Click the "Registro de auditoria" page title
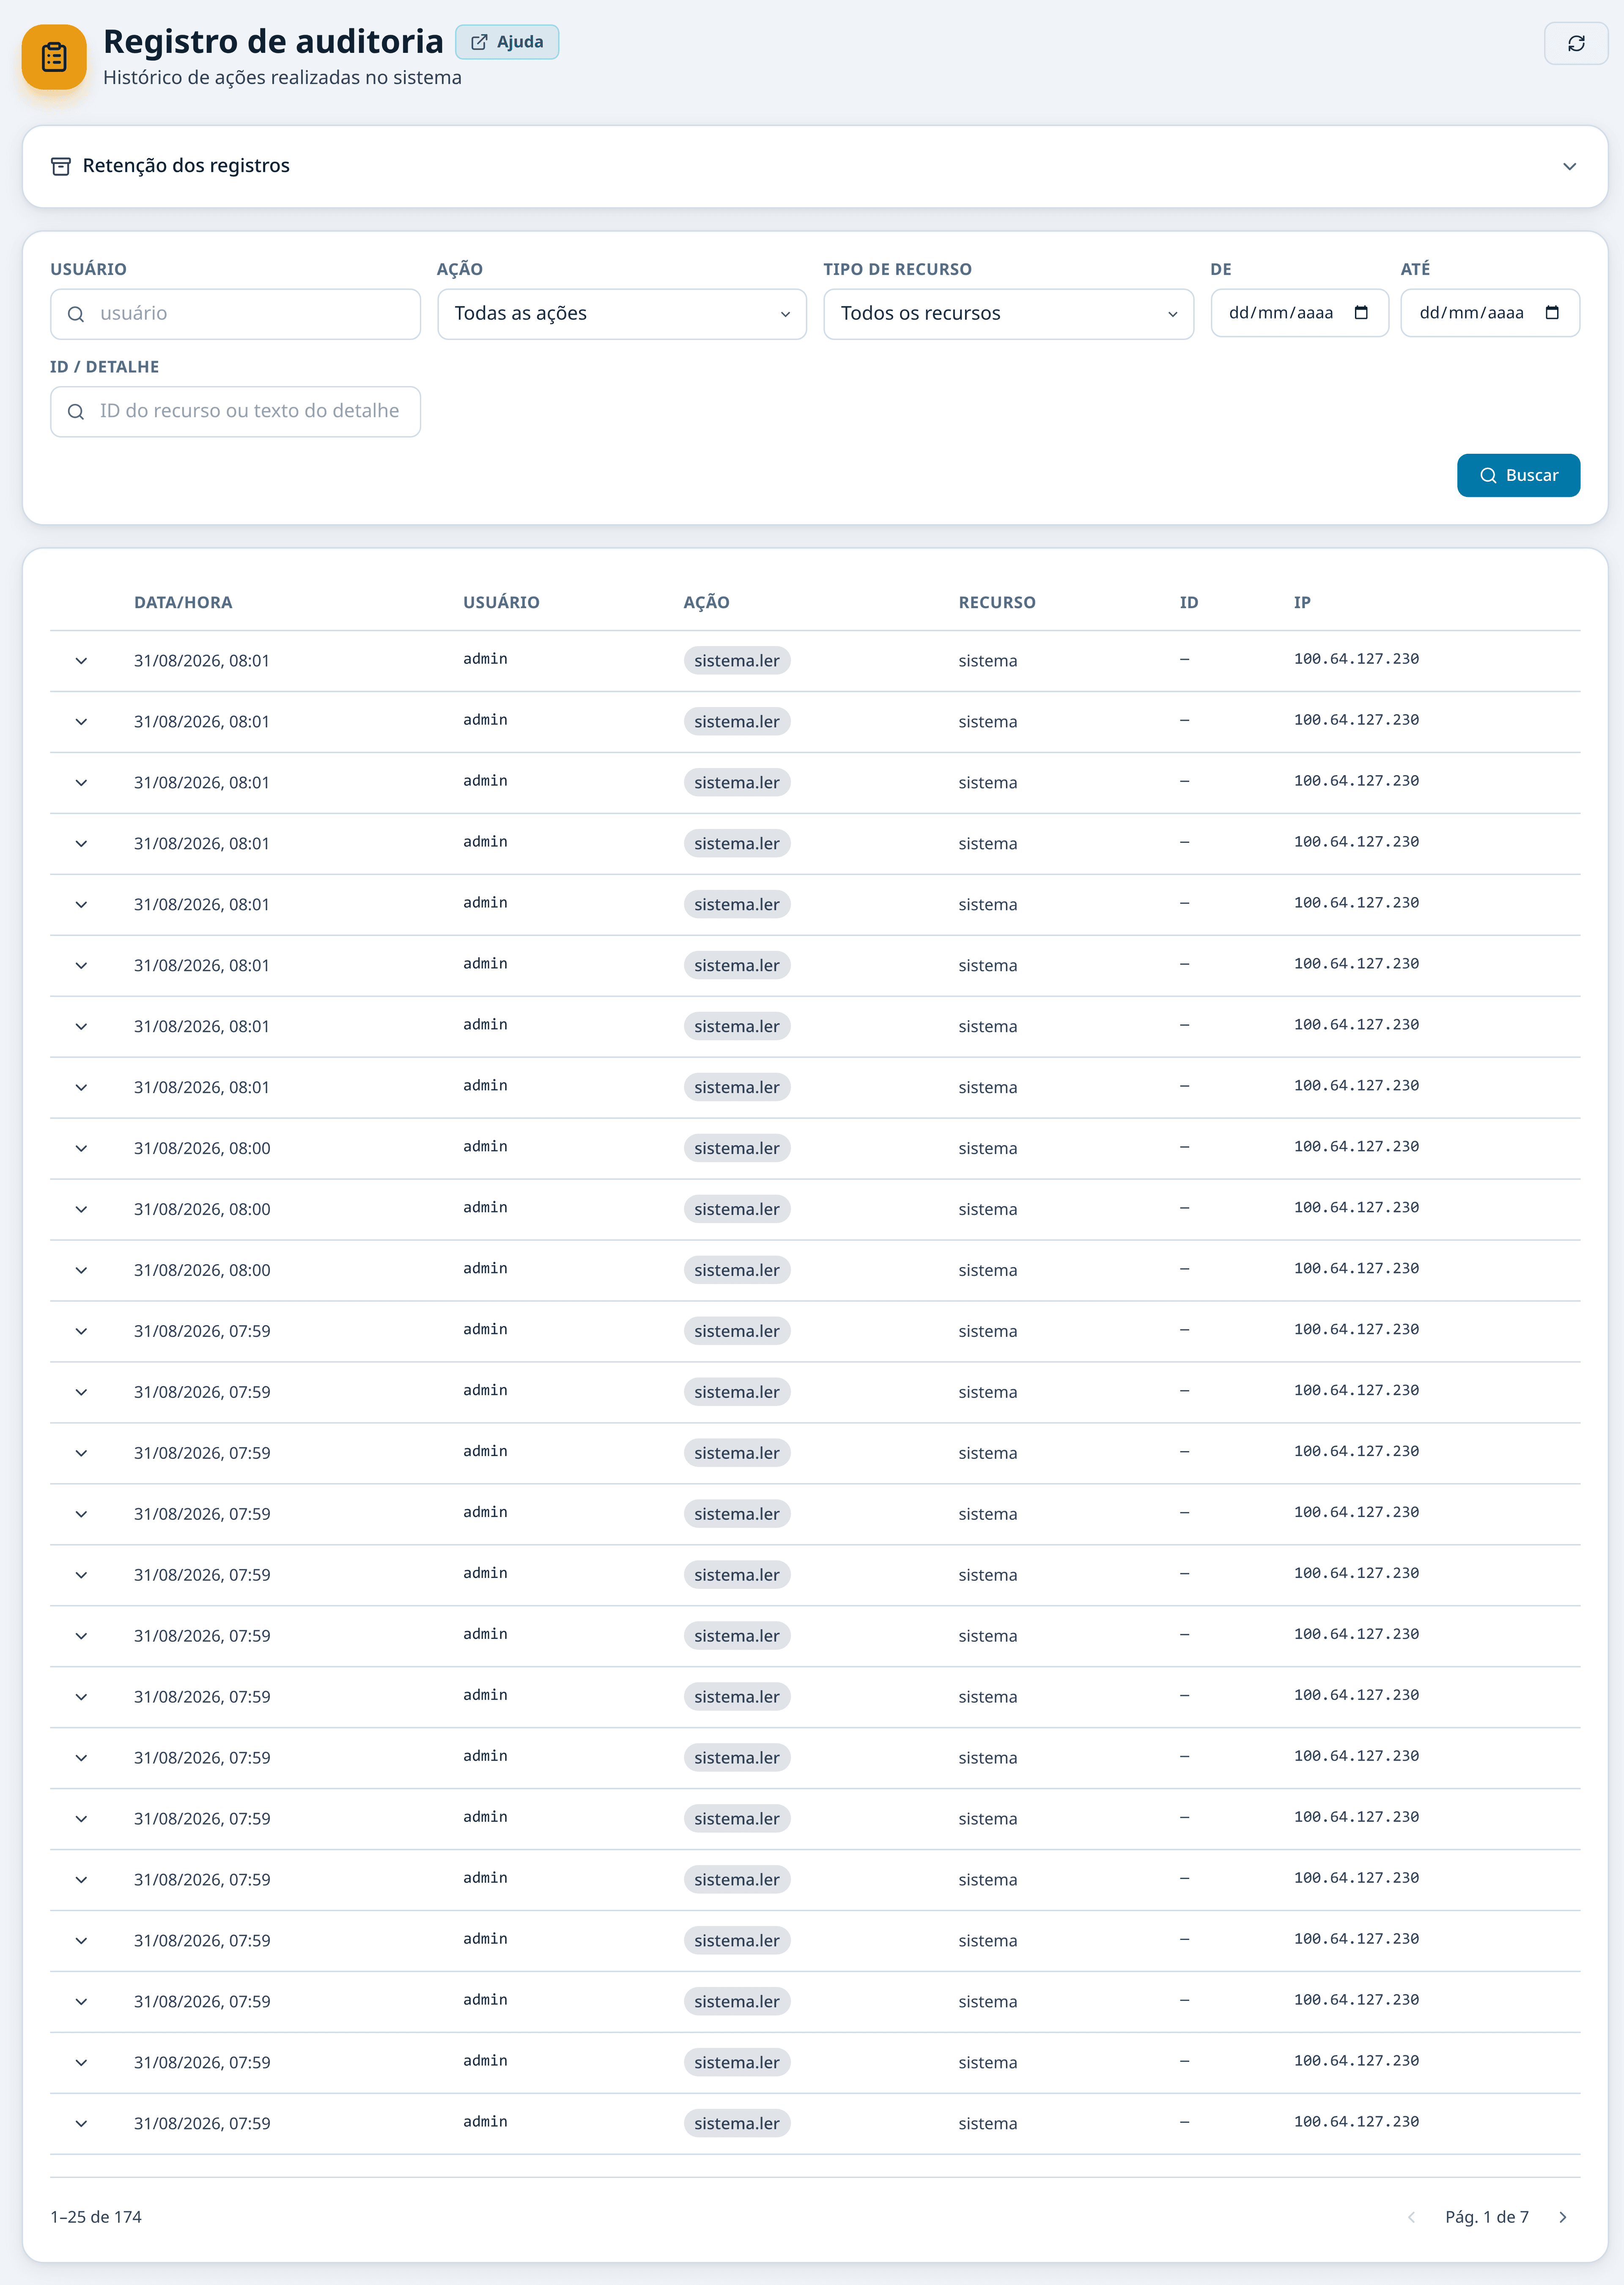The height and width of the screenshot is (2285, 1624). 273,41
